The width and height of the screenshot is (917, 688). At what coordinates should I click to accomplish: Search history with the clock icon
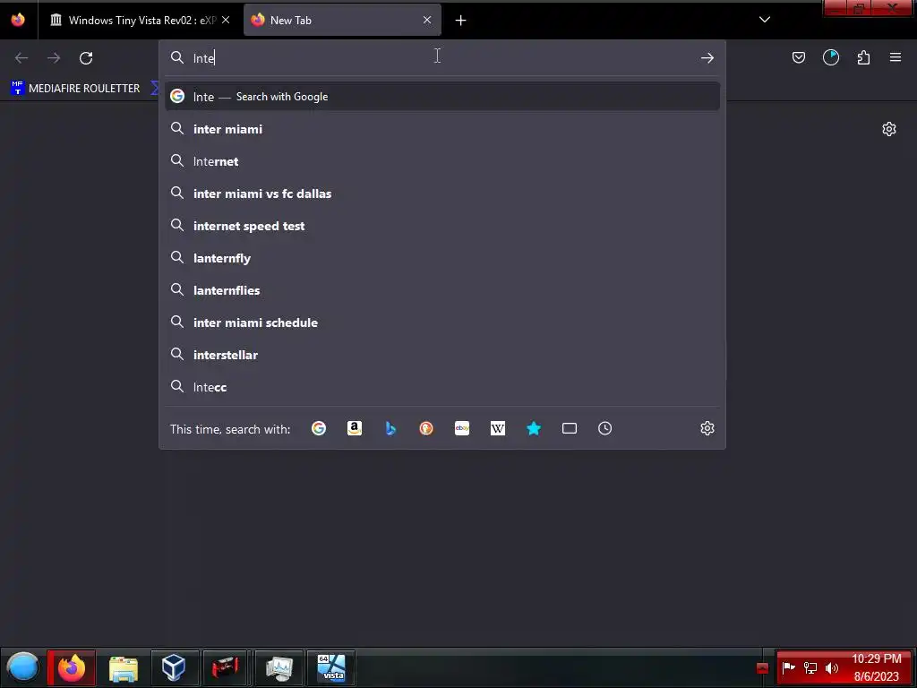click(605, 428)
